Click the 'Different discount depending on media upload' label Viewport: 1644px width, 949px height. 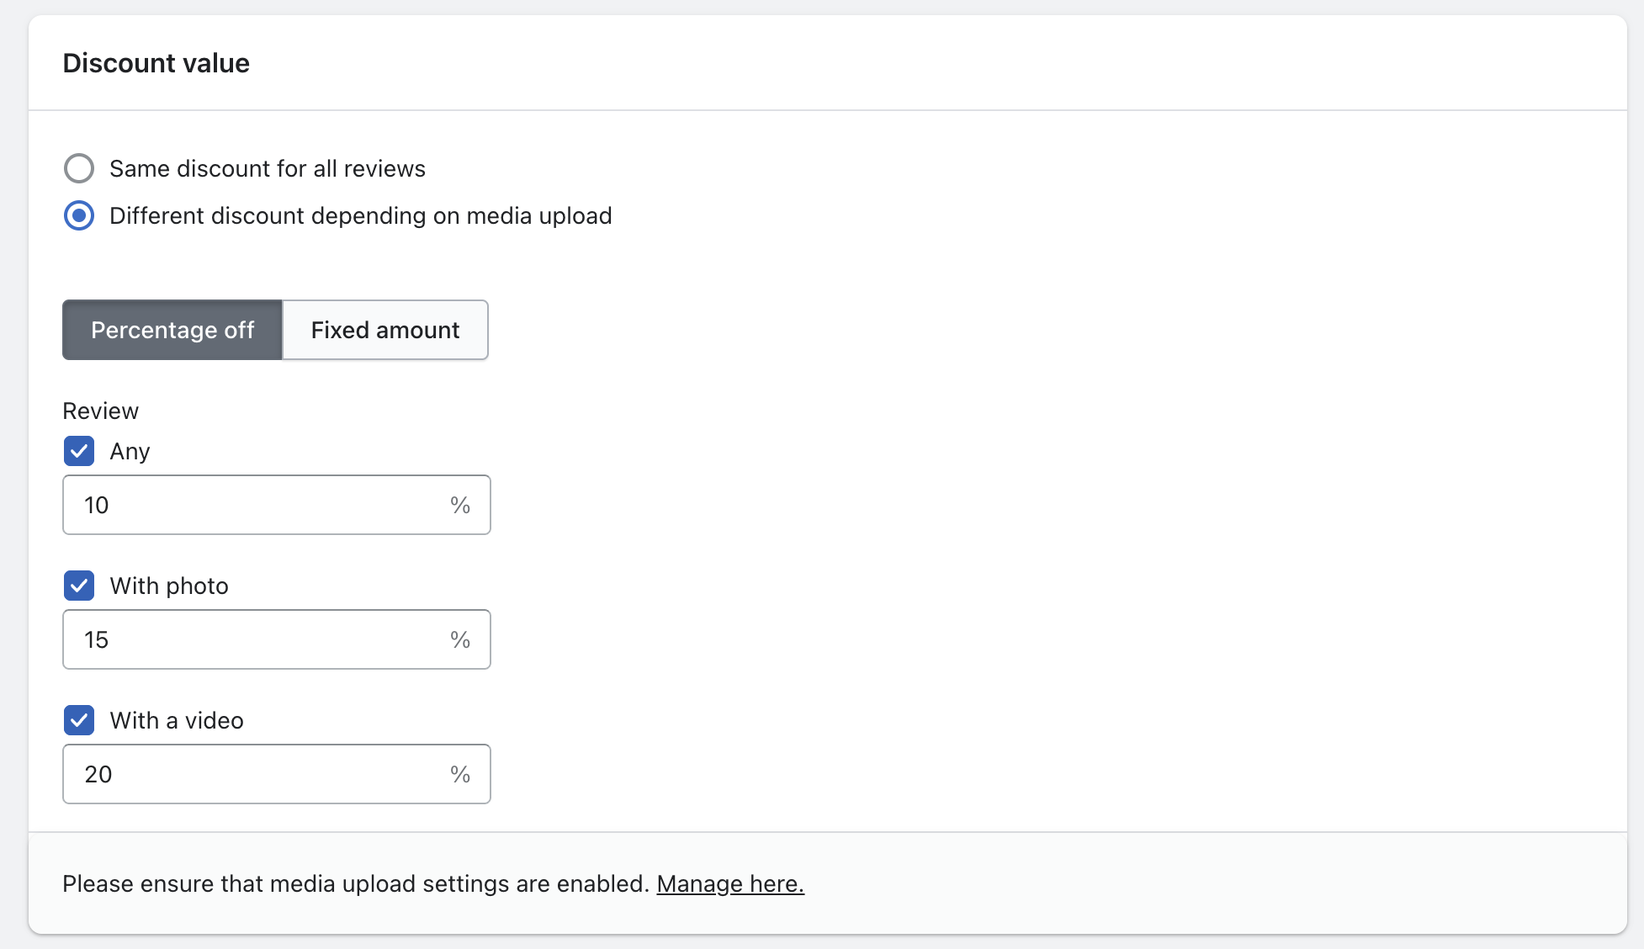tap(360, 216)
